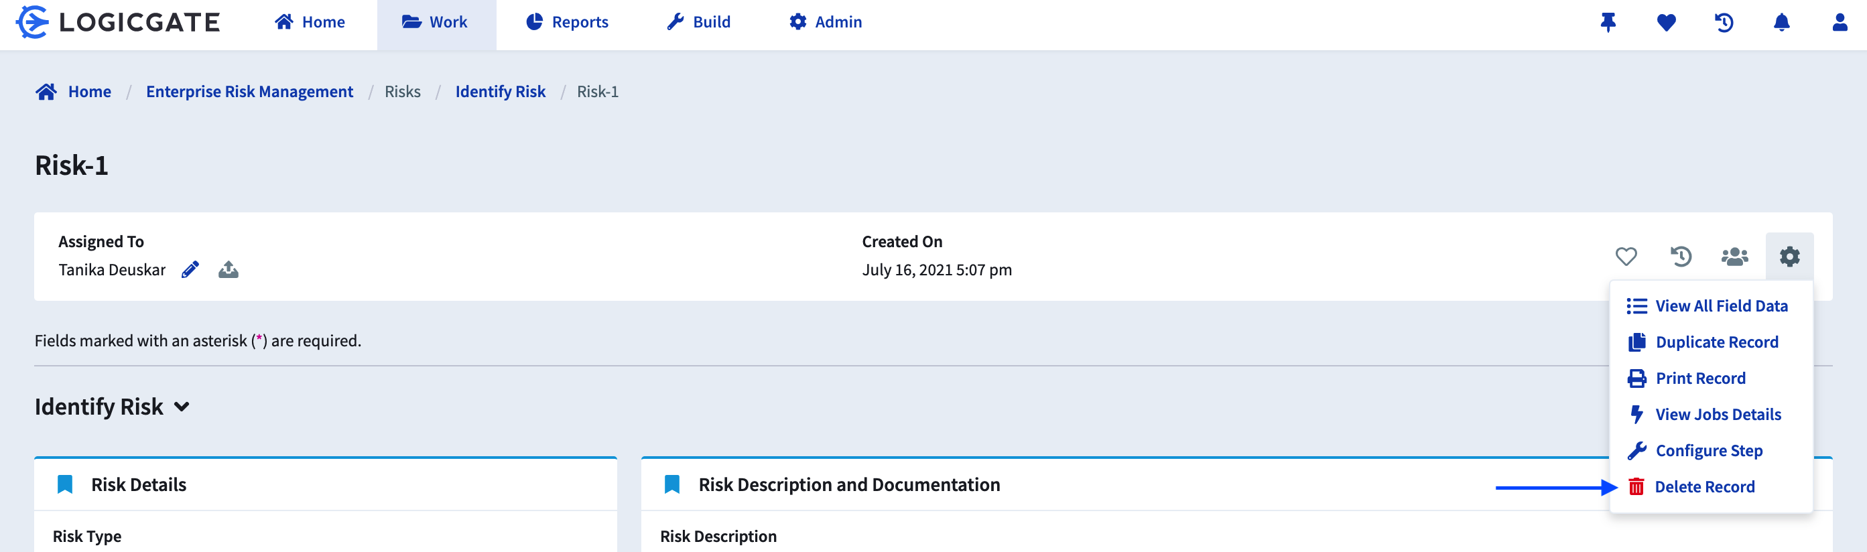The image size is (1867, 552).
Task: Click Enterprise Risk Management breadcrumb link
Action: coord(249,92)
